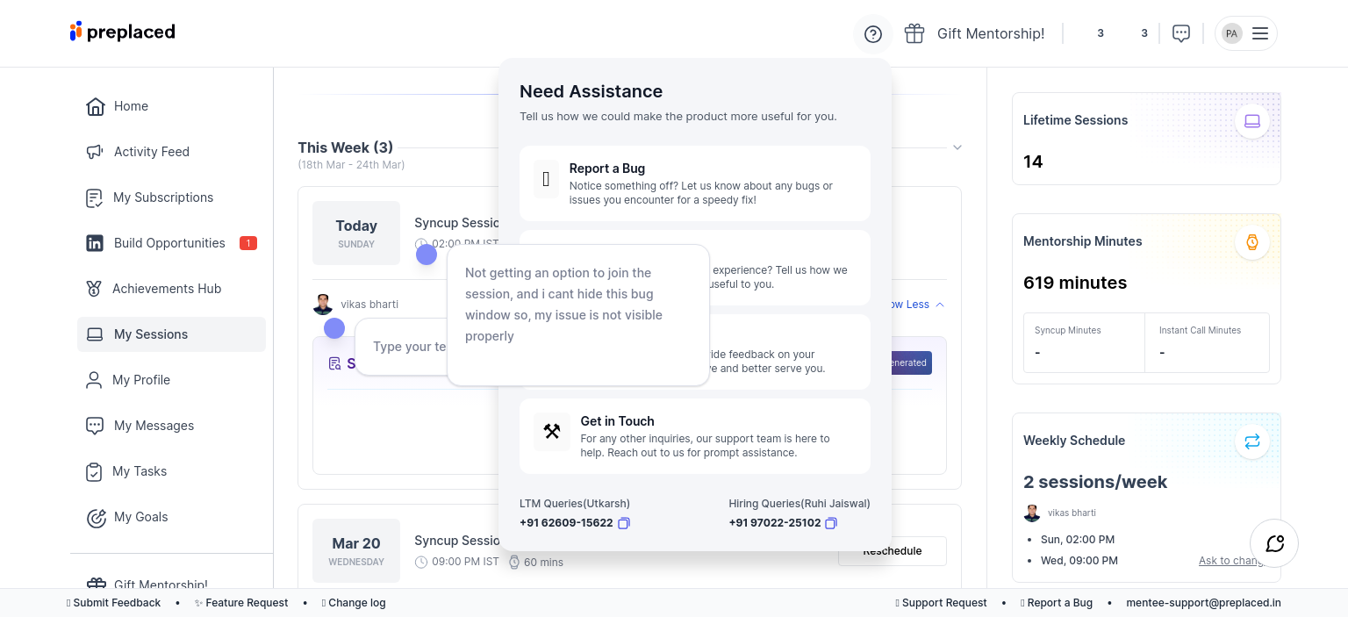Open Build Opportunities in sidebar
Screen dimensions: 1348x617
[x=169, y=243]
